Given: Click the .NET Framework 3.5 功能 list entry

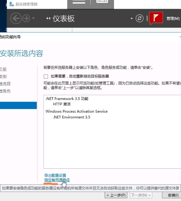Looking at the screenshot, I should point(67,99).
